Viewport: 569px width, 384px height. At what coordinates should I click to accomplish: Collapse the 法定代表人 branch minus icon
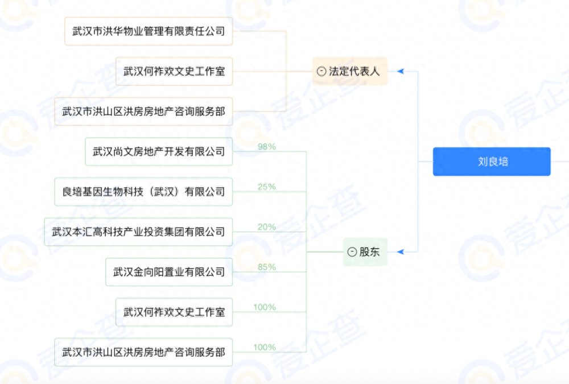321,71
